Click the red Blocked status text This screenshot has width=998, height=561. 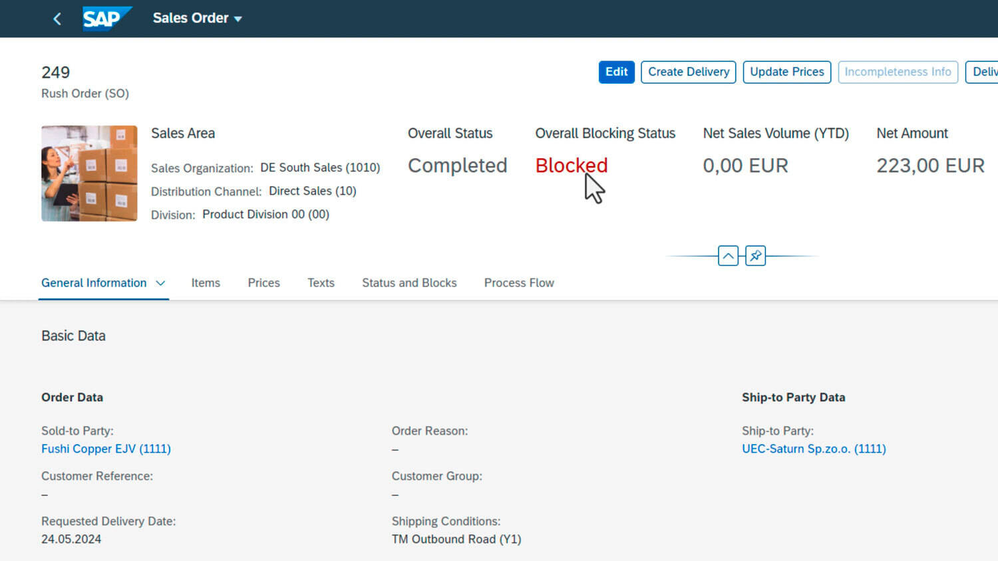[x=572, y=166]
